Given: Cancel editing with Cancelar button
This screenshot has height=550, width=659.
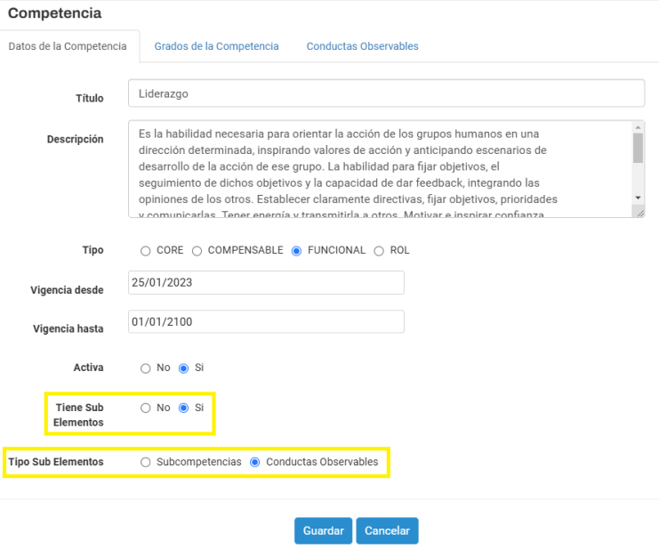Looking at the screenshot, I should point(387,530).
